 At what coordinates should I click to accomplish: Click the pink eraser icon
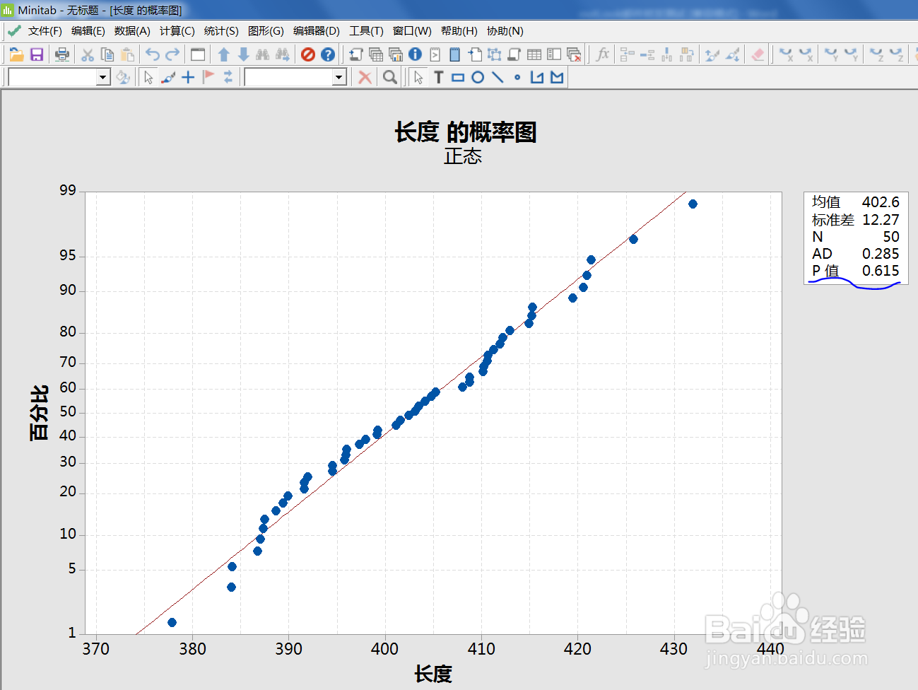pos(758,54)
